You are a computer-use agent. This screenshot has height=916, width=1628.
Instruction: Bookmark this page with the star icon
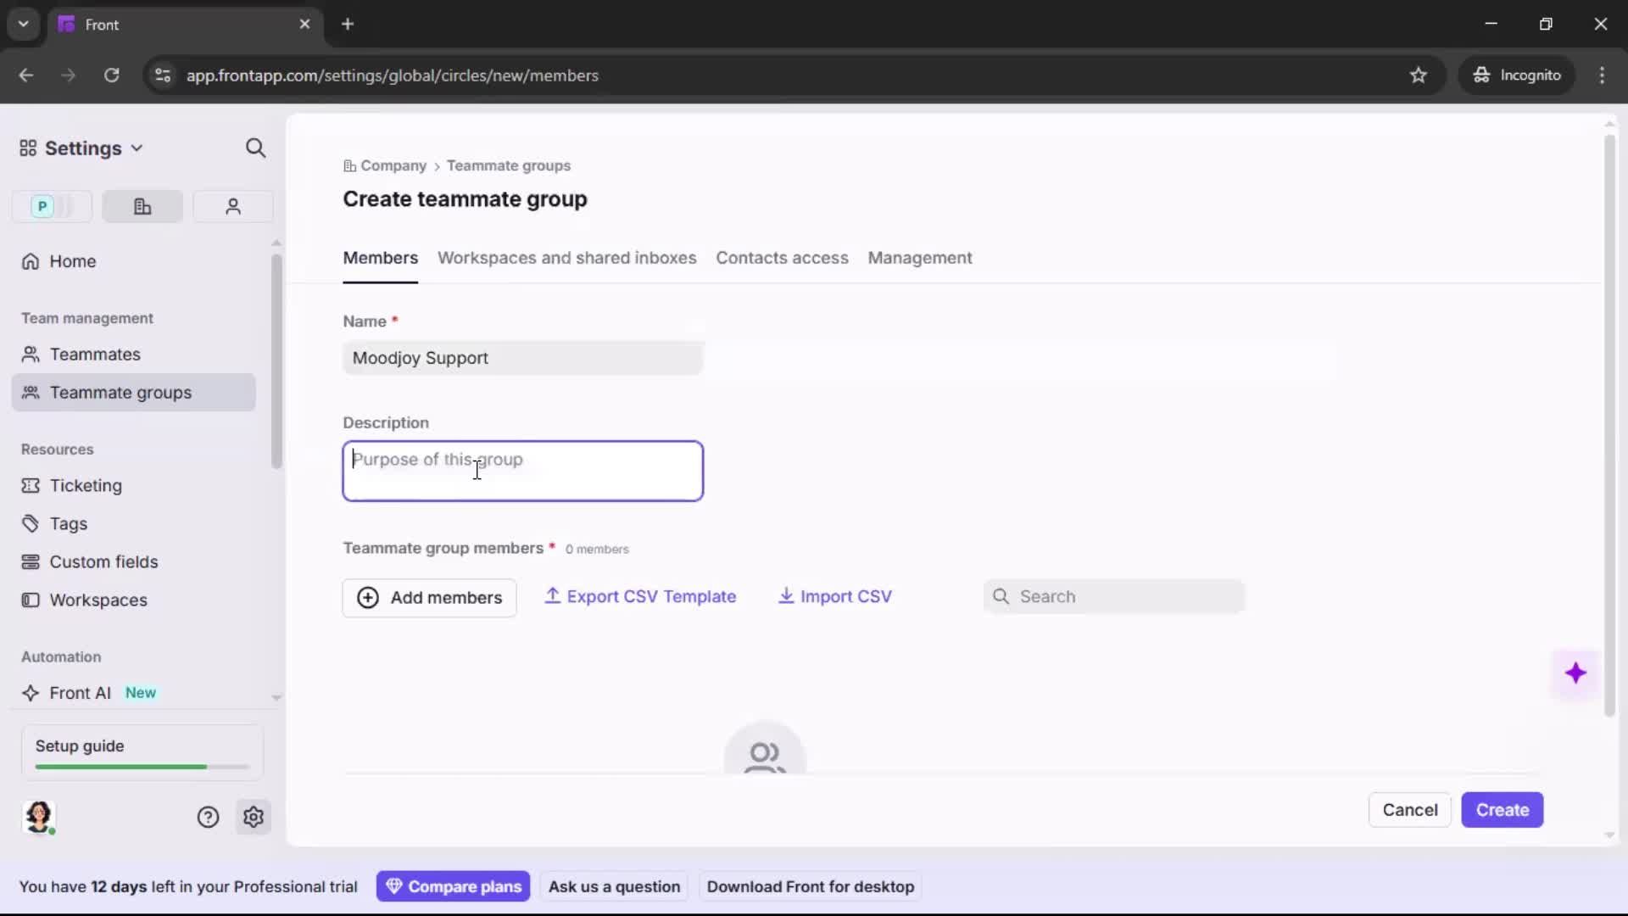pyautogui.click(x=1419, y=75)
